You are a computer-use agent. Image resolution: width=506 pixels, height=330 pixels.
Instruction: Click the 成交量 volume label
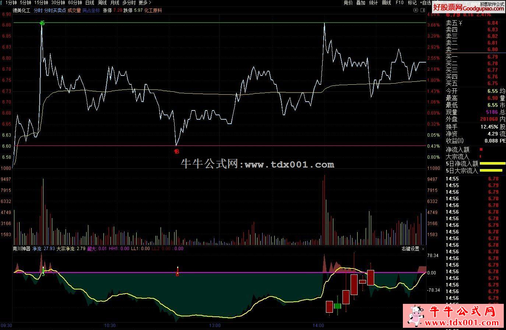click(x=74, y=11)
